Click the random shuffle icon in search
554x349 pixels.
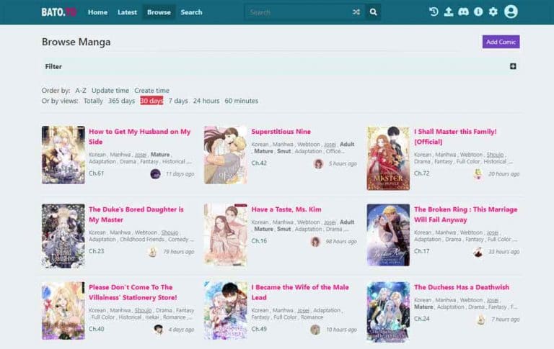pyautogui.click(x=356, y=12)
